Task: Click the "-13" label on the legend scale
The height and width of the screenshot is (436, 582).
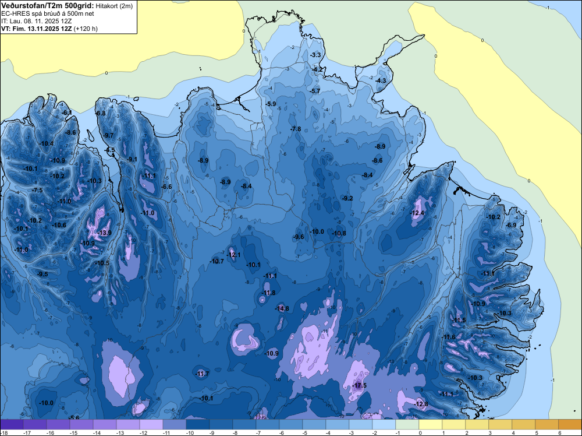Action: 119,433
